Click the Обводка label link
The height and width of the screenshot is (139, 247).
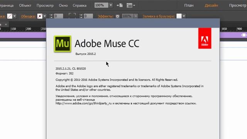[28, 16]
